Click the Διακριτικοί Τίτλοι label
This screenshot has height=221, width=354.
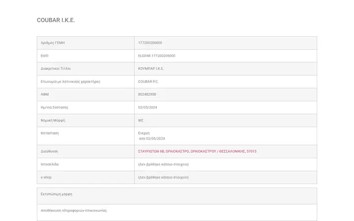tap(56, 69)
